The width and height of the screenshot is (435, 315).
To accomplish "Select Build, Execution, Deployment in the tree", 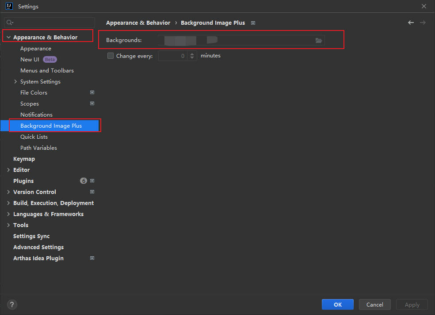I will [x=53, y=203].
